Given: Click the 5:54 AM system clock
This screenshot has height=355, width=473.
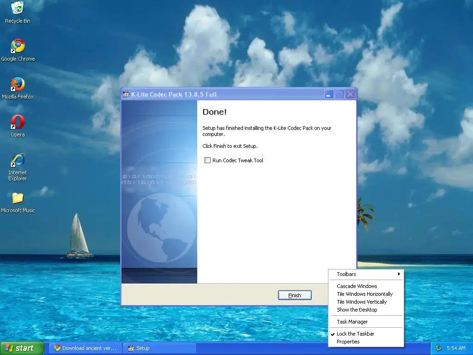Looking at the screenshot, I should pyautogui.click(x=456, y=348).
